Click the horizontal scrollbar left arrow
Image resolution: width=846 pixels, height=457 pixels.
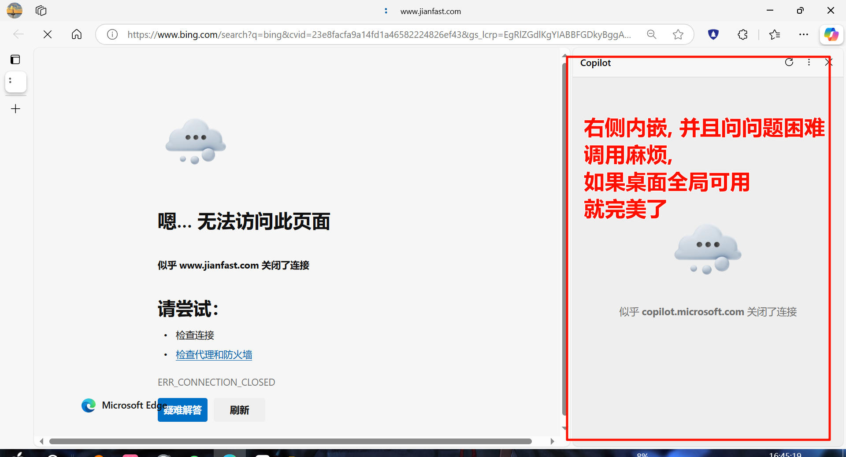click(x=41, y=441)
